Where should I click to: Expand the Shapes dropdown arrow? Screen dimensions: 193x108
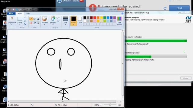[x=53, y=25]
